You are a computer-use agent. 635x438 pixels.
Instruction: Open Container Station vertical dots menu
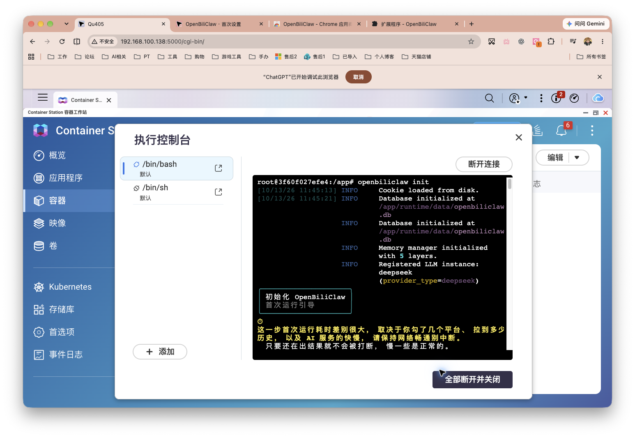[592, 131]
